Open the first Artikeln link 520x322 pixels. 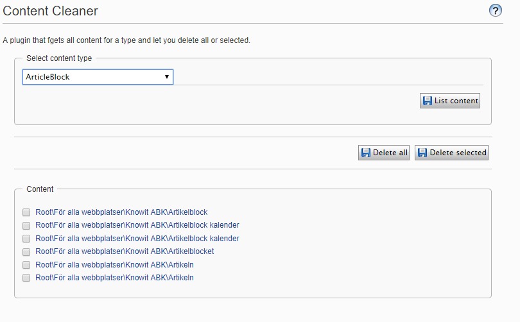click(114, 265)
